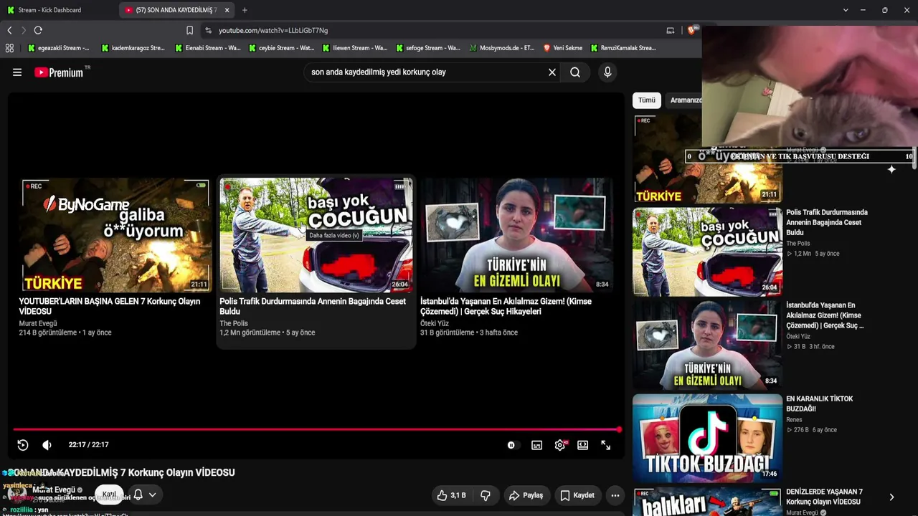Viewport: 918px width, 516px height.
Task: Open sidebar TIKTOK BUZDAĞI thumbnail
Action: click(x=707, y=438)
